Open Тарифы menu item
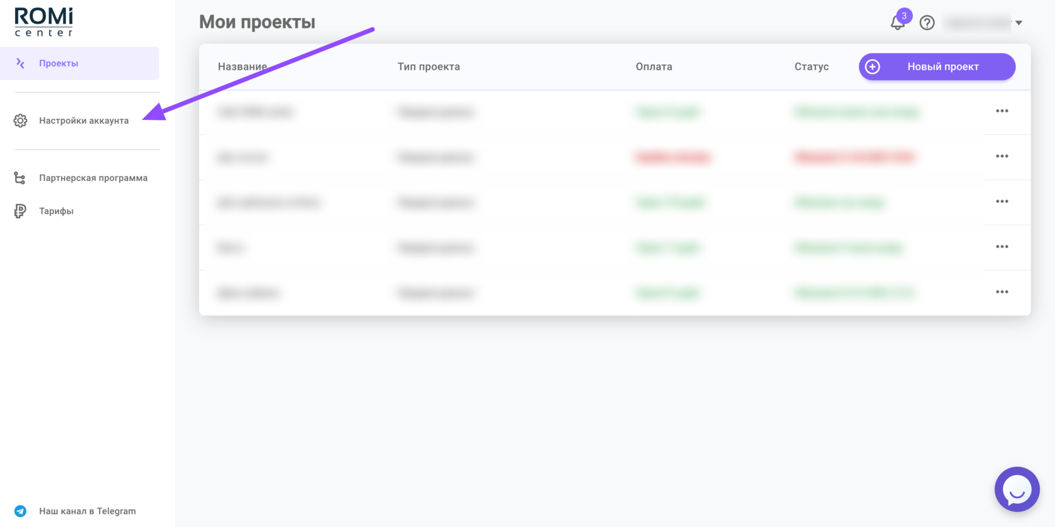Viewport: 1055px width, 527px height. (56, 211)
